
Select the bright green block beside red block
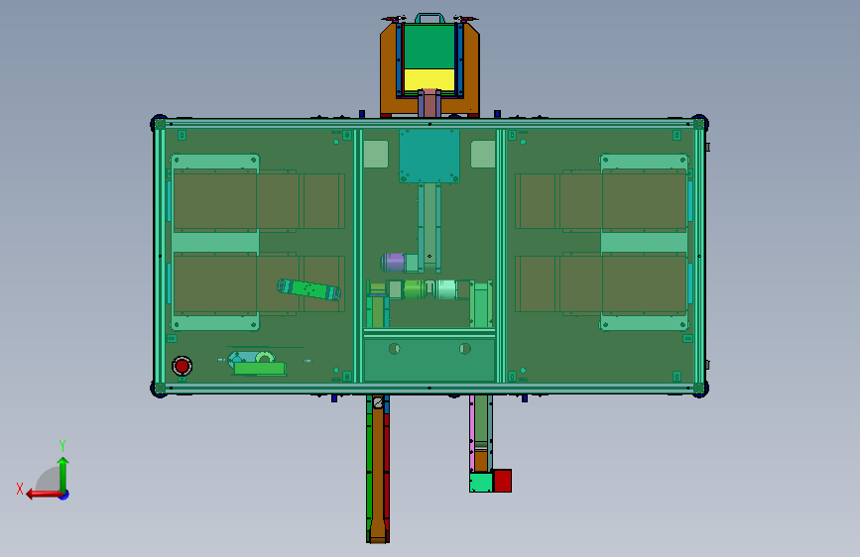tap(481, 483)
